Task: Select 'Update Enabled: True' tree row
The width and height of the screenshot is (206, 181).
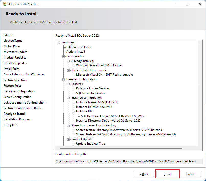Action: pos(90,144)
